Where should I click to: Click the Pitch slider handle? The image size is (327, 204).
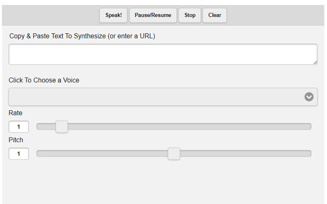[174, 154]
